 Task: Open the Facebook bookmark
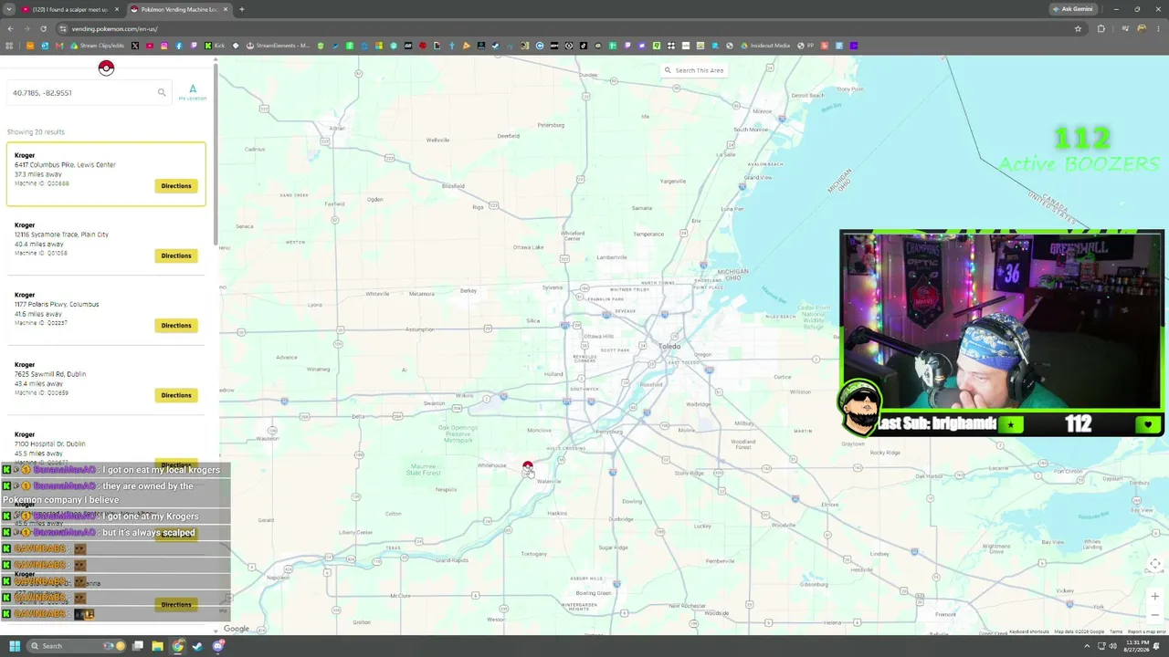pos(179,46)
